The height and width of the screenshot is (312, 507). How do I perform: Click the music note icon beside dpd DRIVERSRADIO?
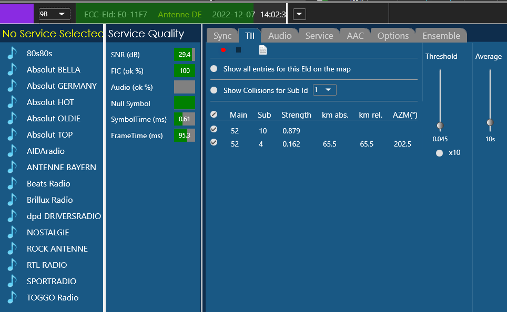[12, 216]
